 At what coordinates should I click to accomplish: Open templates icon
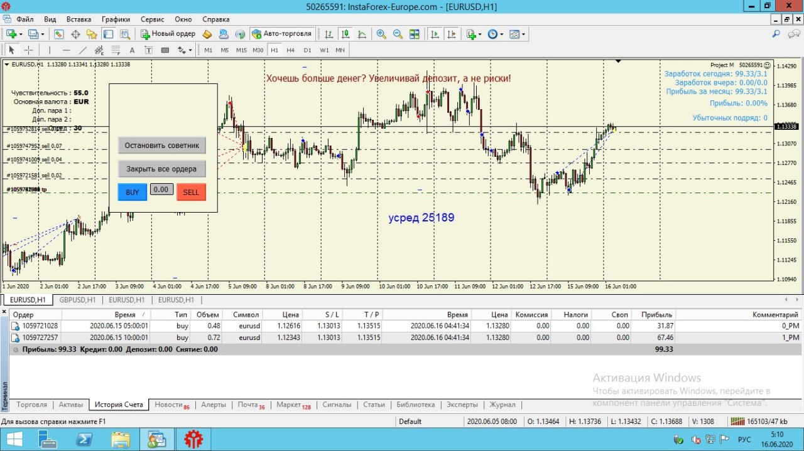(514, 34)
